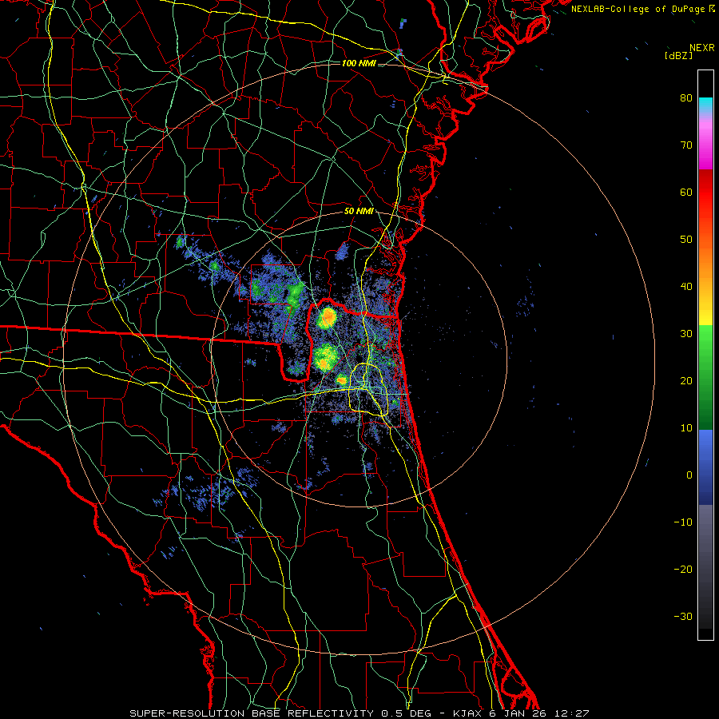Click the cyan segment of the color bar
Viewport: 719px width, 719px height.
click(x=705, y=105)
